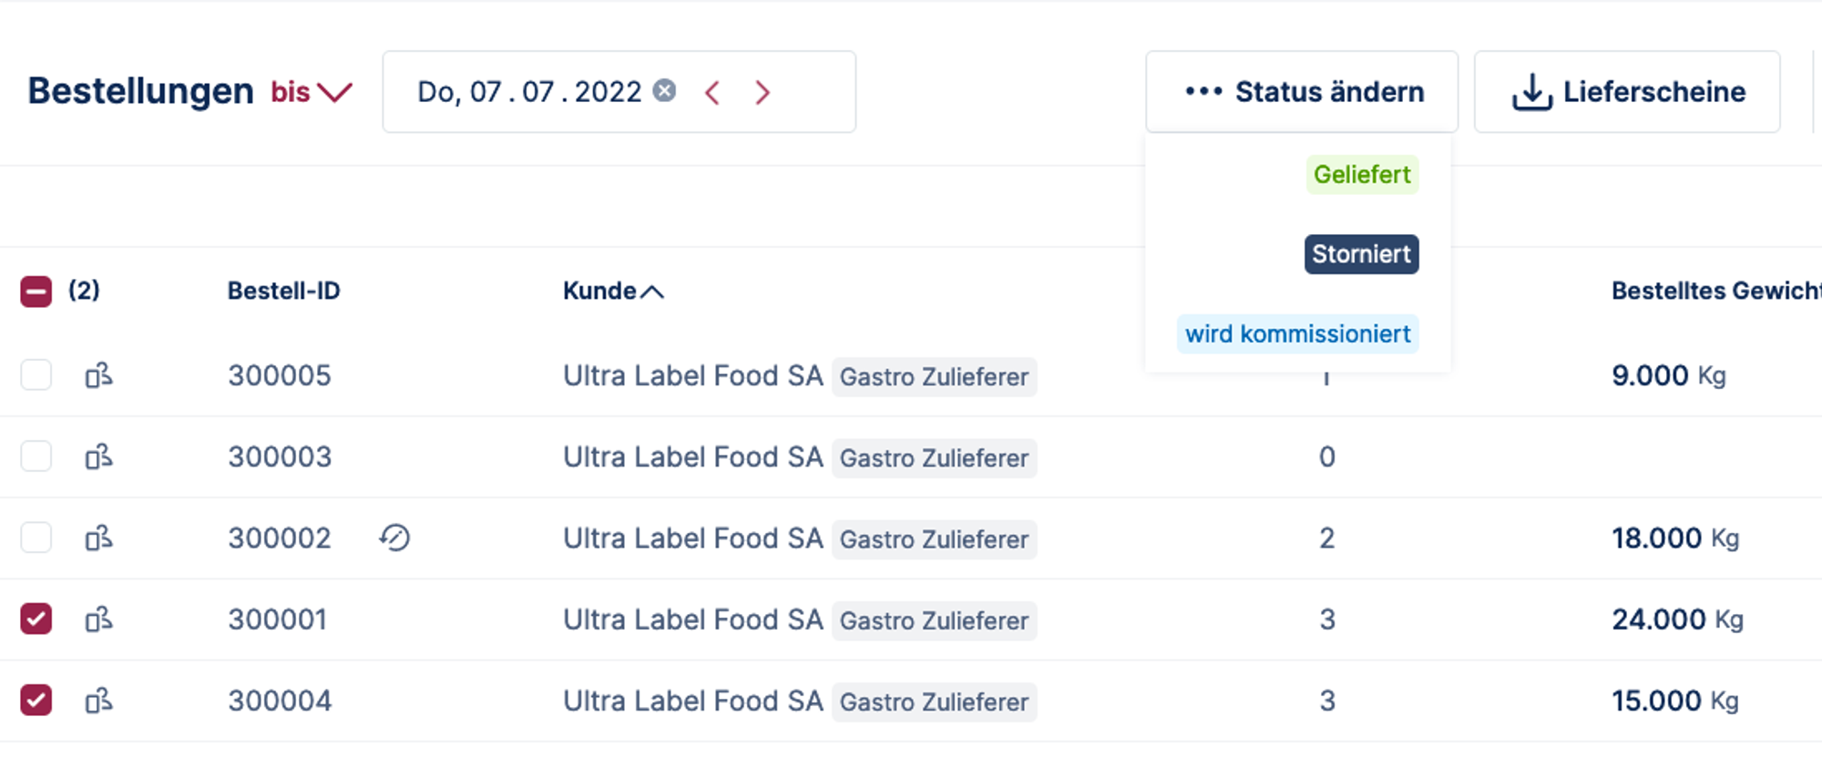Click the history icon beside order 300002
This screenshot has width=1822, height=758.
394,538
